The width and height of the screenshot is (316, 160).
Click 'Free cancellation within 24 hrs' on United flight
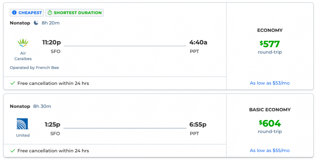coord(53,151)
